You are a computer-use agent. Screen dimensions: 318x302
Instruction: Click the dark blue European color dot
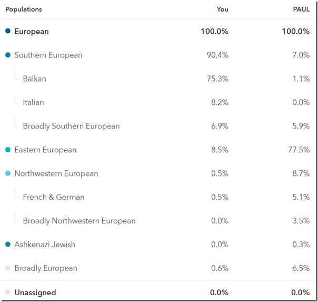pyautogui.click(x=8, y=31)
